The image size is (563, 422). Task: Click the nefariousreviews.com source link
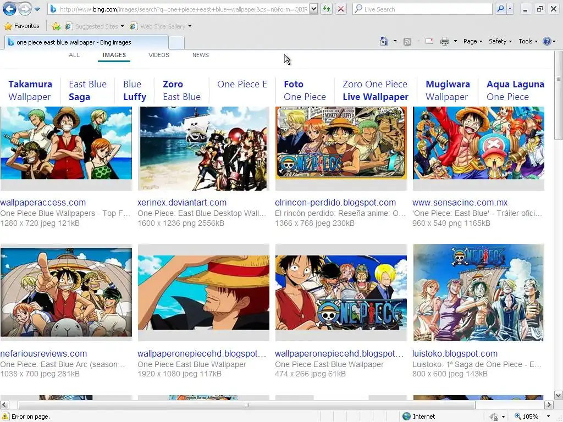click(43, 353)
